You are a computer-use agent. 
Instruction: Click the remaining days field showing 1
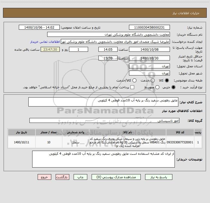click(x=79, y=49)
